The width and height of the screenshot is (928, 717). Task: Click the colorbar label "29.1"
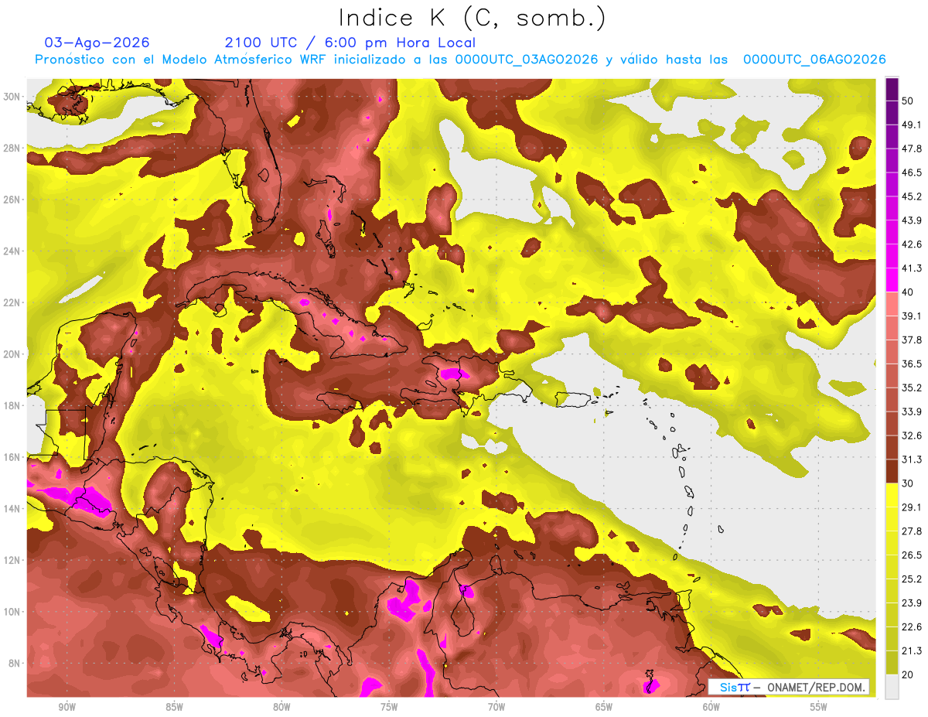tap(911, 507)
